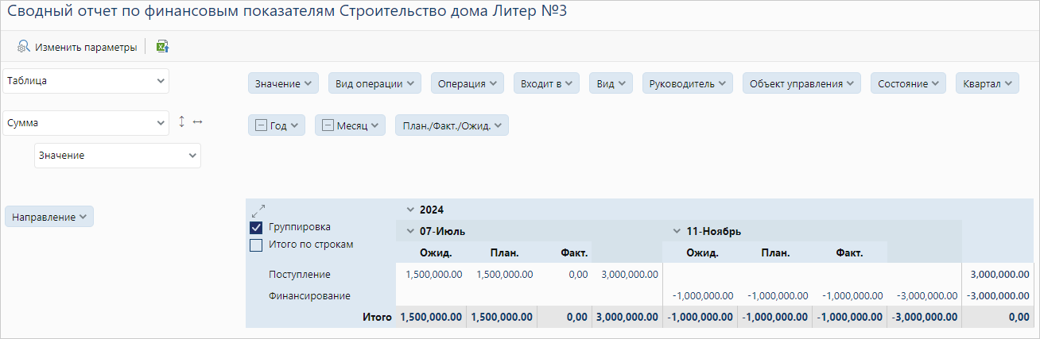Select the Поступление row label
The width and height of the screenshot is (1040, 339).
[x=300, y=275]
